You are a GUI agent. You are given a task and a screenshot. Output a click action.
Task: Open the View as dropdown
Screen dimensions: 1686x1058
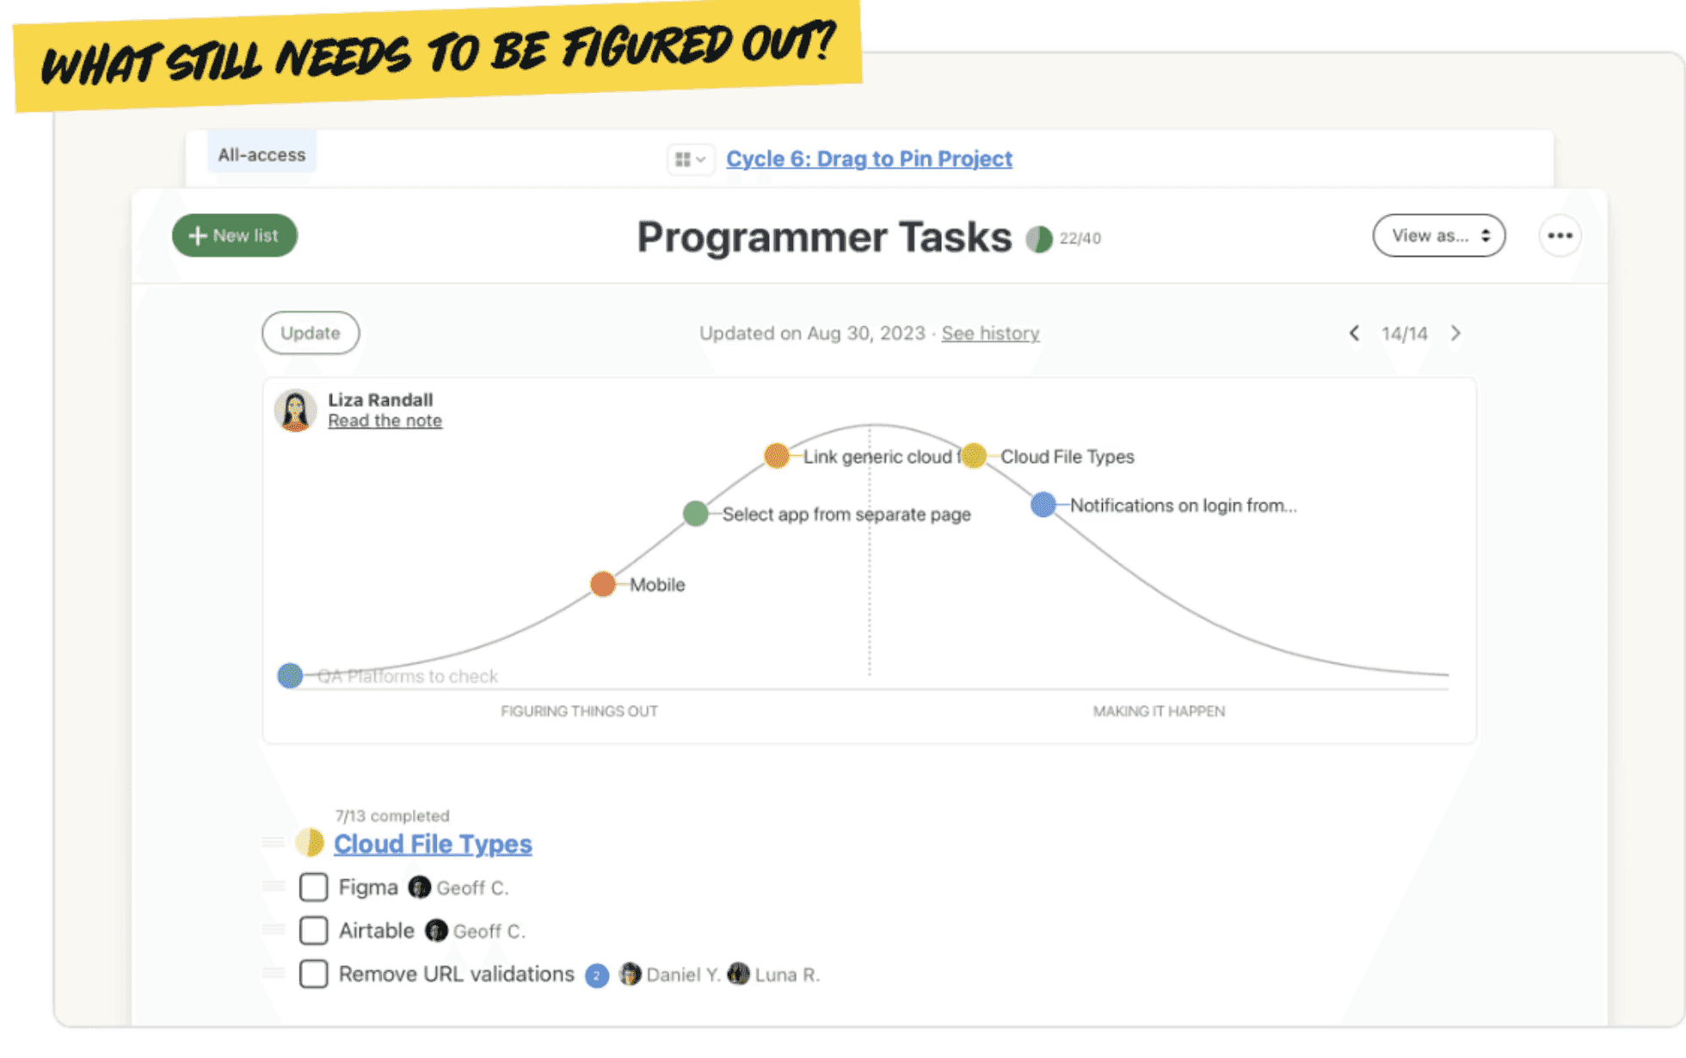tap(1438, 235)
